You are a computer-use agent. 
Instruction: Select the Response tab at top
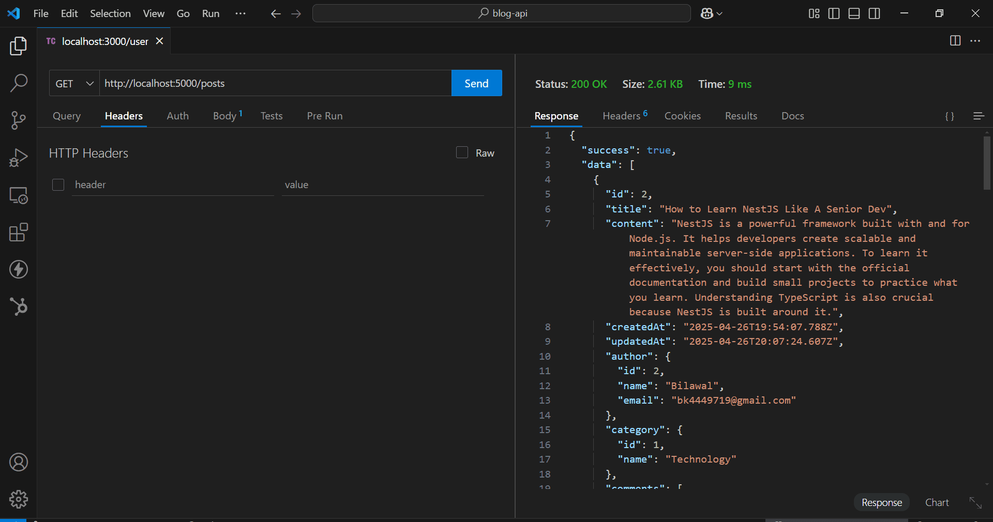point(556,116)
